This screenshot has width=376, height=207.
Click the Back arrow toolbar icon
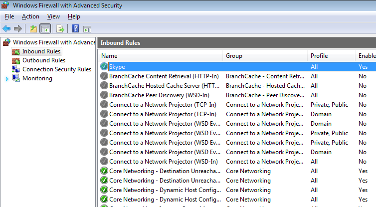[6, 28]
